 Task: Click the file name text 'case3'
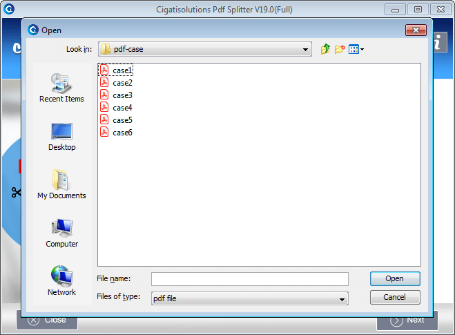(x=122, y=95)
